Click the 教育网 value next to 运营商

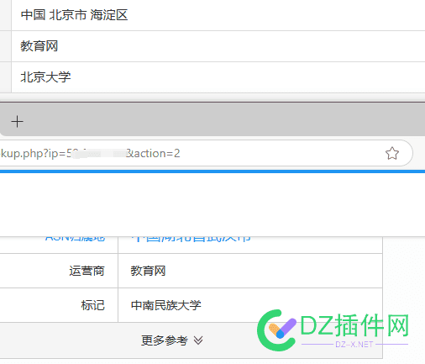148,271
